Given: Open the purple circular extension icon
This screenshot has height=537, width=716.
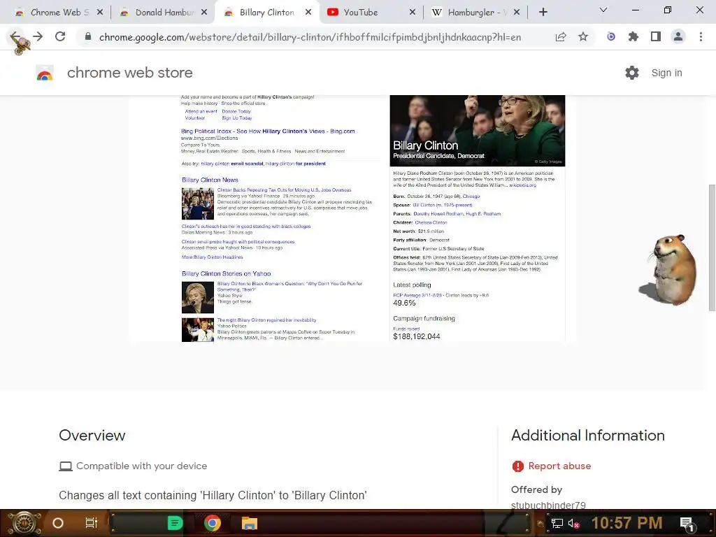Looking at the screenshot, I should (x=611, y=36).
